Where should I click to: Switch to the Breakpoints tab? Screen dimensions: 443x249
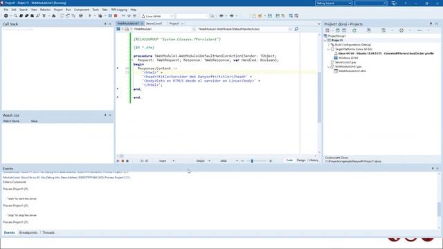[x=28, y=232]
